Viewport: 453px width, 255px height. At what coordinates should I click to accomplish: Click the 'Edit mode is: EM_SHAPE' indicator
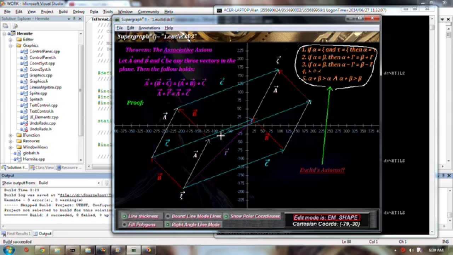pos(326,217)
